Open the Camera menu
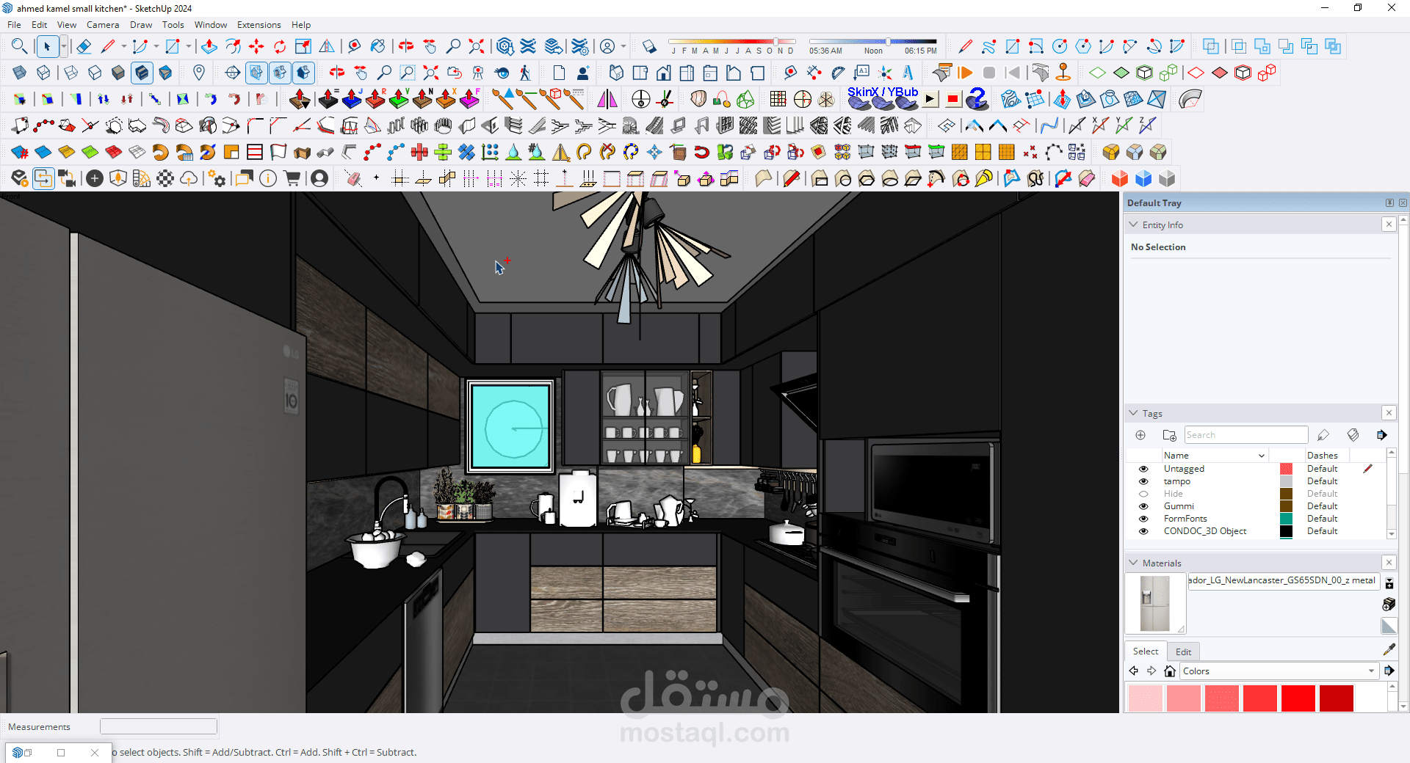The width and height of the screenshot is (1410, 763). pos(103,25)
